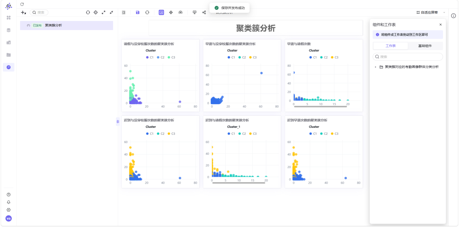Open the buildings icon in left sidebar
The image size is (459, 227).
click(x=9, y=42)
